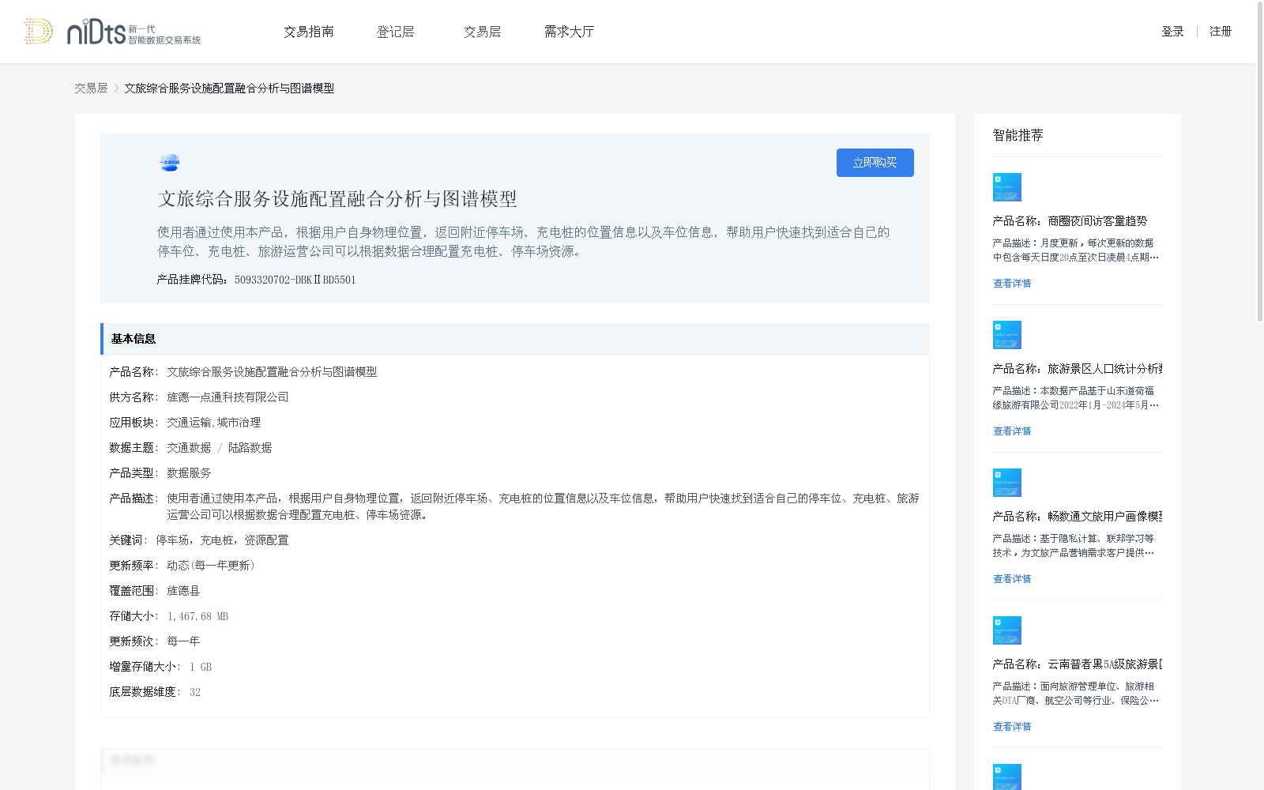
Task: Click product type value 数据服务
Action: (189, 473)
